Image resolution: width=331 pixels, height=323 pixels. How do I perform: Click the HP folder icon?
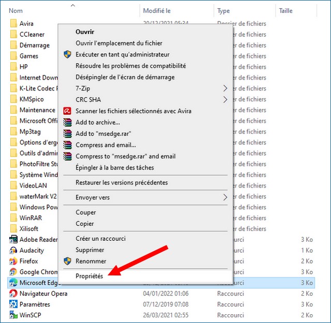(13, 67)
